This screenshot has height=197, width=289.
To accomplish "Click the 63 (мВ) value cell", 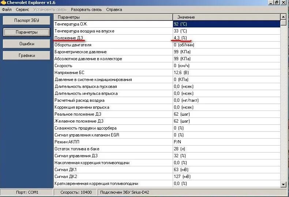I will pyautogui.click(x=226, y=170).
